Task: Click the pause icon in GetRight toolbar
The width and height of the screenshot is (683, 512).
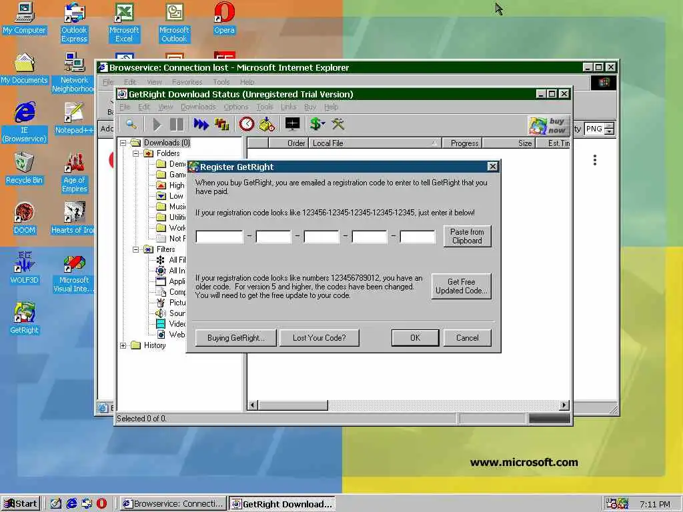Action: click(176, 125)
